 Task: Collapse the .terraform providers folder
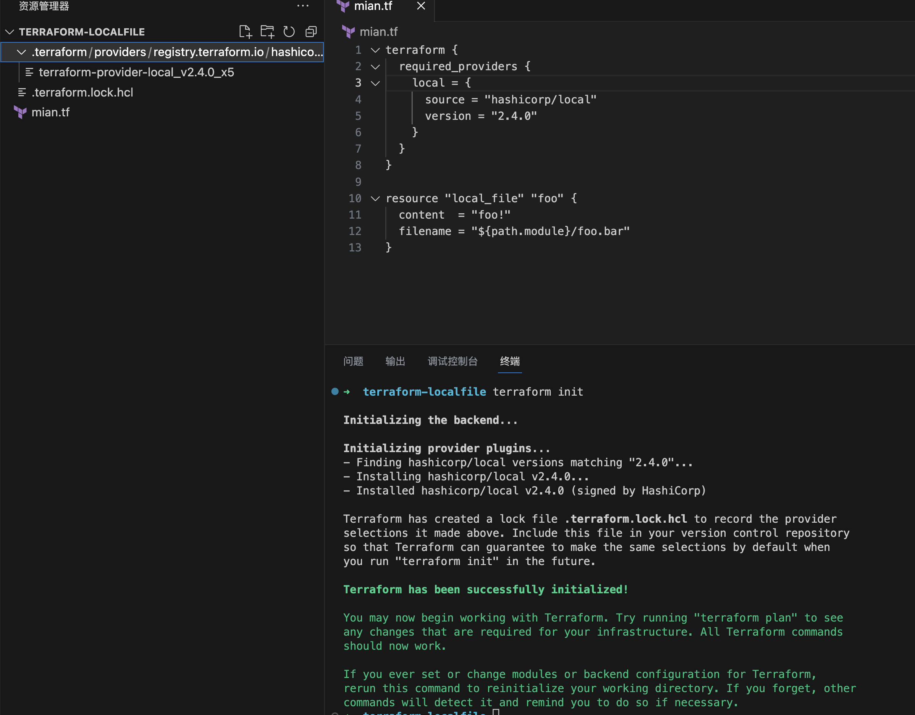(x=21, y=52)
